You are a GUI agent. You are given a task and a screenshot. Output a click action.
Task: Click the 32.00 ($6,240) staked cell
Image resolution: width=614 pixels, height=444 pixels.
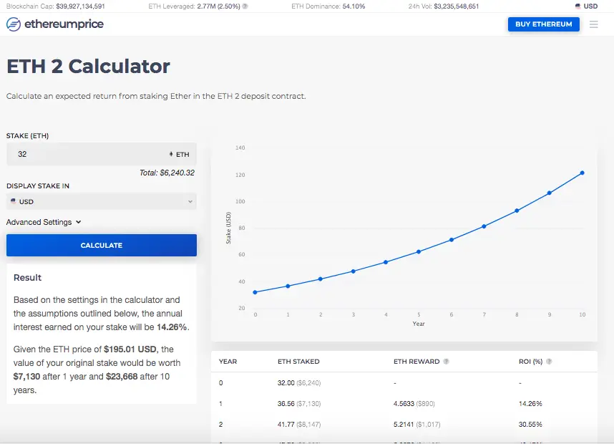(299, 383)
